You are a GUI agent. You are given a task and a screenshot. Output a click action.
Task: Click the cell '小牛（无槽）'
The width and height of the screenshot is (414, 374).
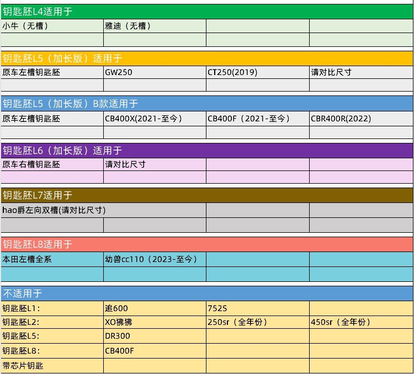52,26
